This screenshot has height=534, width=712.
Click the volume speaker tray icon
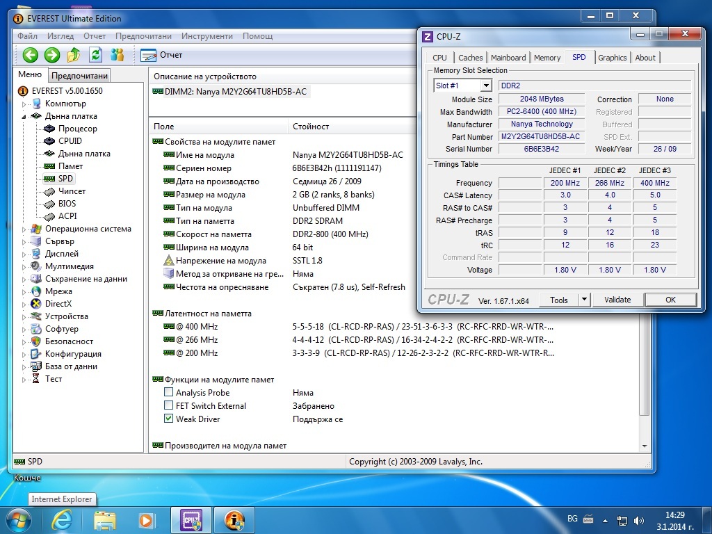[x=638, y=521]
